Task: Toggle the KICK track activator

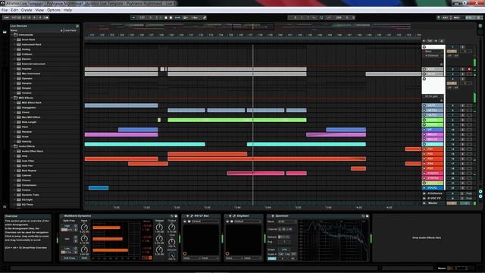Action: (x=452, y=69)
